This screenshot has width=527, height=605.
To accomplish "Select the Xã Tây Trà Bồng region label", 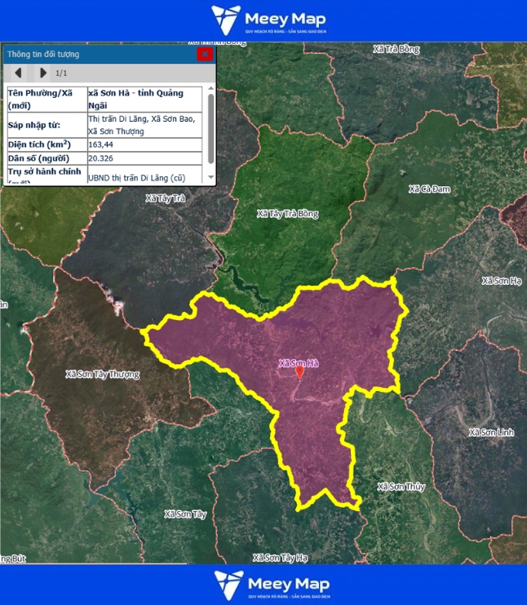I will [287, 214].
